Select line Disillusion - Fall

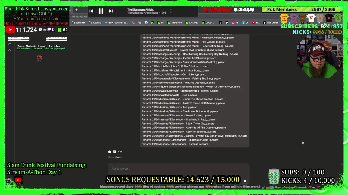click(169, 107)
